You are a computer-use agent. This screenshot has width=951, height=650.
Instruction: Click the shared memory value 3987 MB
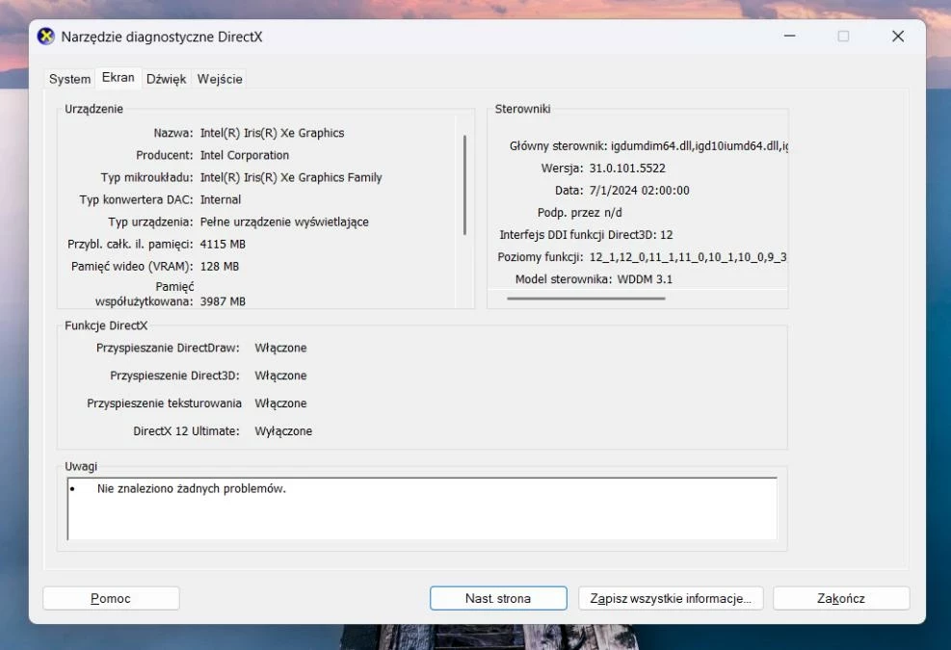point(223,301)
